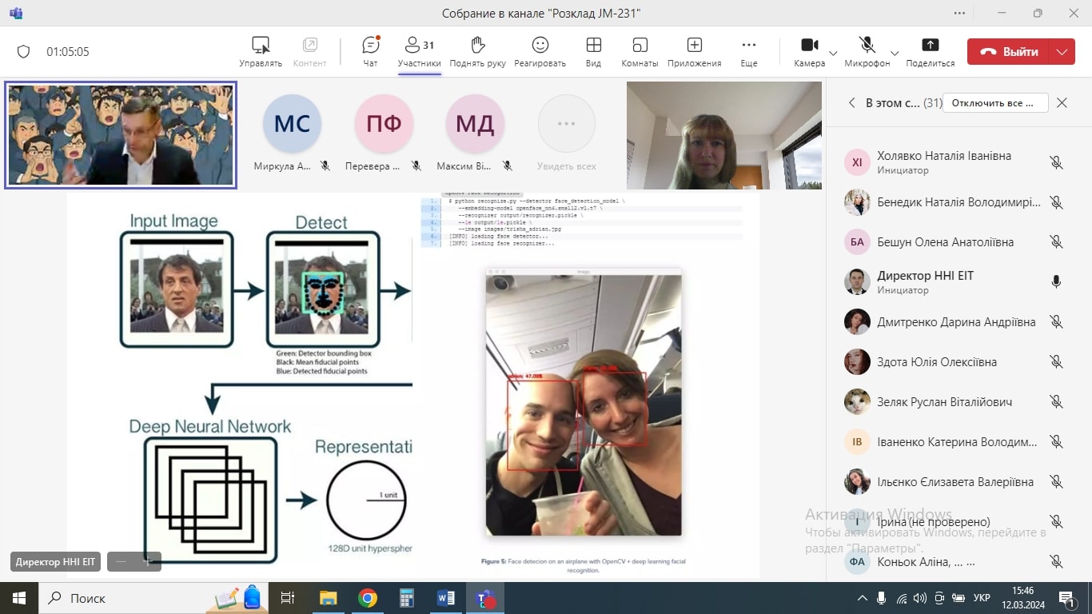Viewport: 1092px width, 614px height.
Task: Expand the microphone options dropdown arrow
Action: (895, 54)
